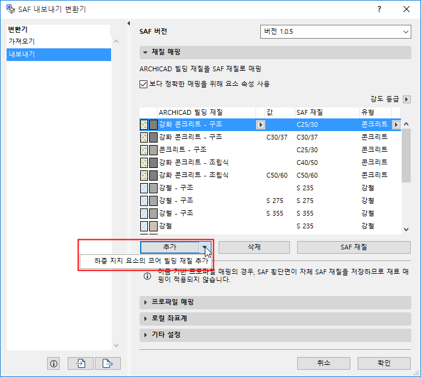This screenshot has width=421, height=377.
Task: Click the SAF export translator app icon in title bar
Action: click(x=10, y=9)
